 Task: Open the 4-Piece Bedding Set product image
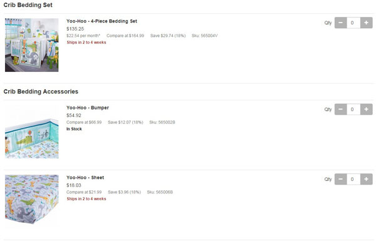pyautogui.click(x=32, y=45)
